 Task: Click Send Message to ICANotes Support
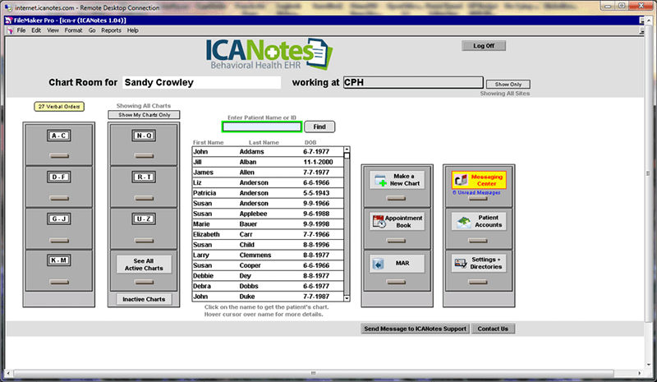(x=415, y=329)
